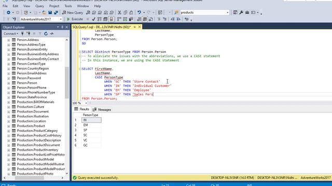This screenshot has width=332, height=186.
Task: Expand the Production.Culture table node
Action: pos(8,107)
